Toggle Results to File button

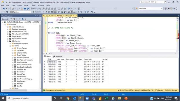tap(75, 12)
